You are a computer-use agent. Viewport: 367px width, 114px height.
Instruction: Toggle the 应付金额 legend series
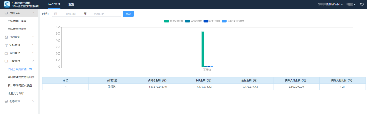[212, 21]
